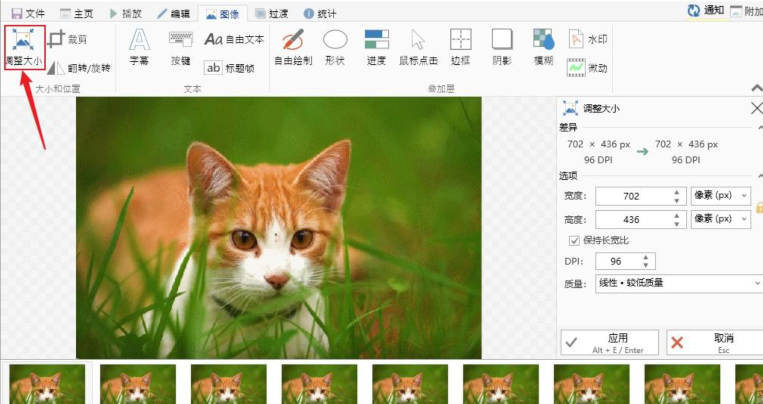Add a 字幕 caption

139,47
